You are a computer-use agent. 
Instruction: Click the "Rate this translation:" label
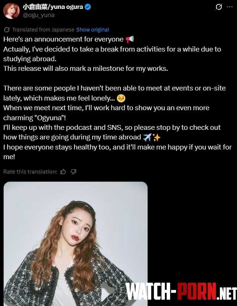(x=30, y=172)
